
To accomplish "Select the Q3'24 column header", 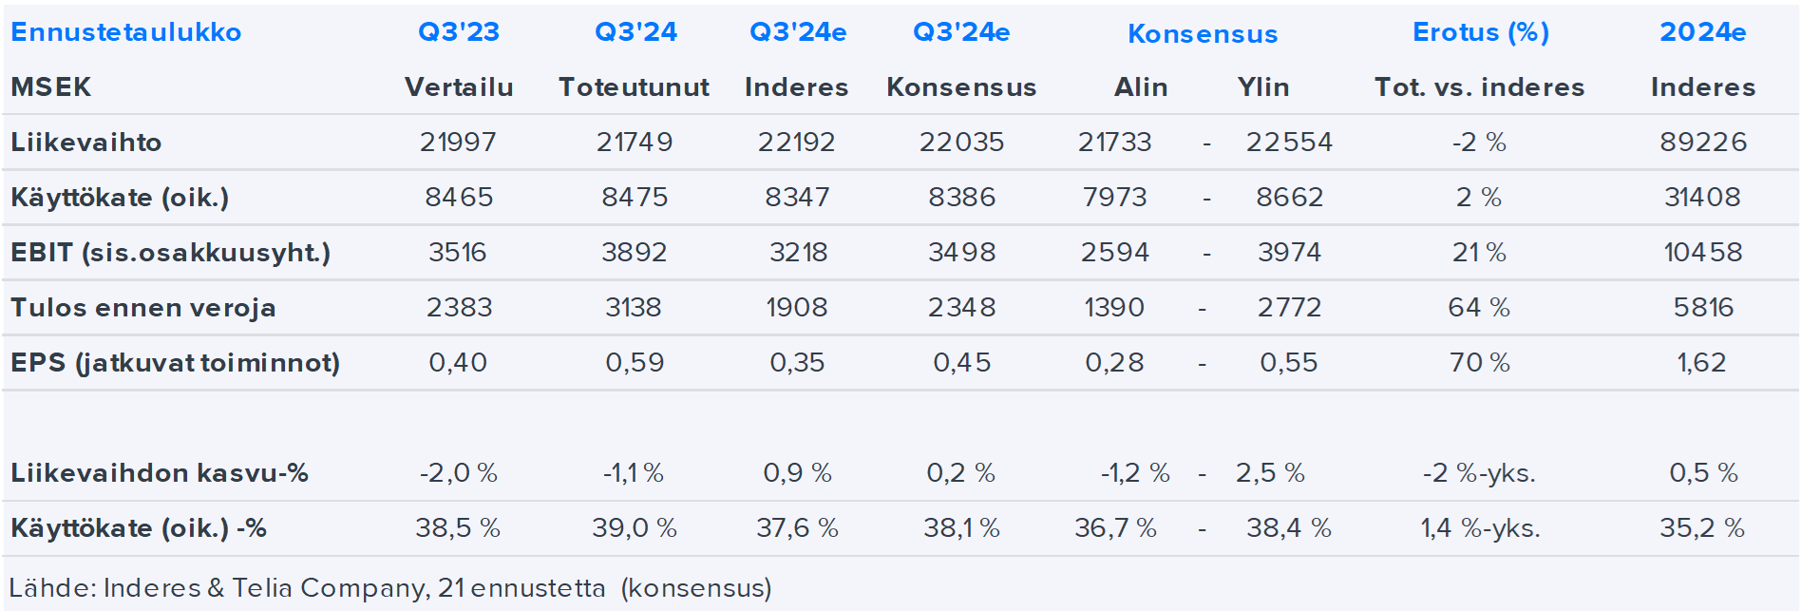I will pos(635,32).
